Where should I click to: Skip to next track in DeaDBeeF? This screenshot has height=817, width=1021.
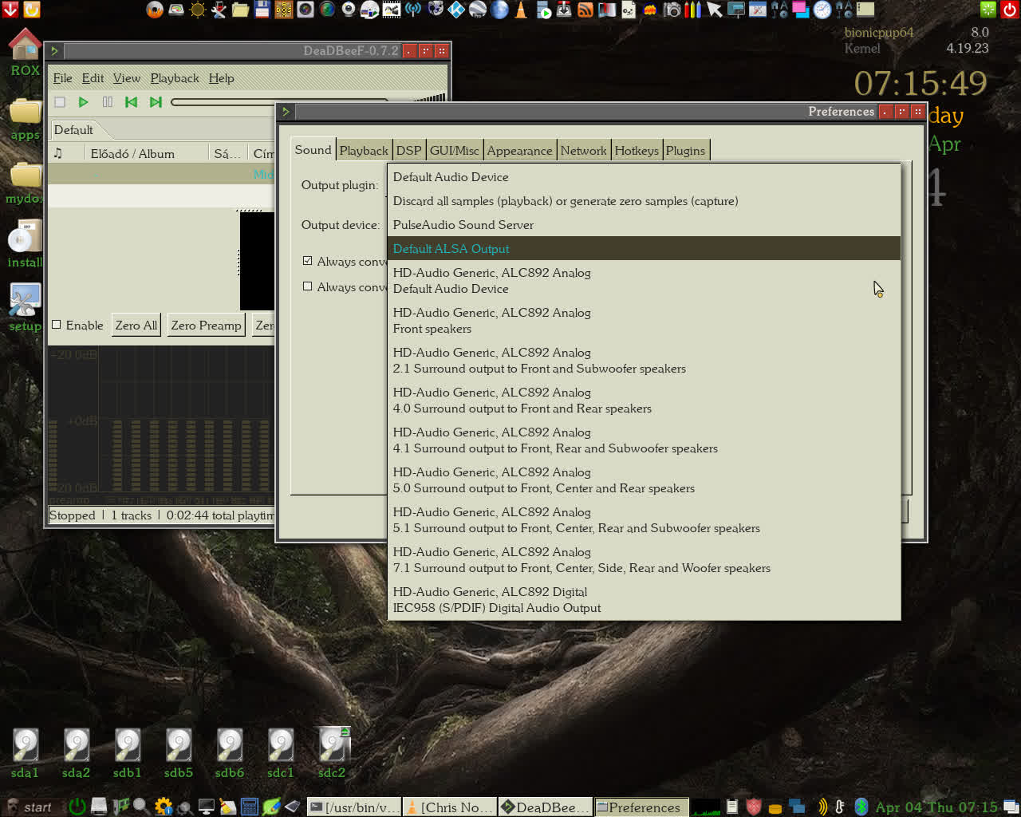(x=156, y=102)
